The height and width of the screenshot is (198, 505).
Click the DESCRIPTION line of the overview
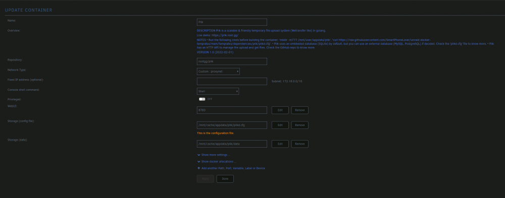click(x=261, y=31)
